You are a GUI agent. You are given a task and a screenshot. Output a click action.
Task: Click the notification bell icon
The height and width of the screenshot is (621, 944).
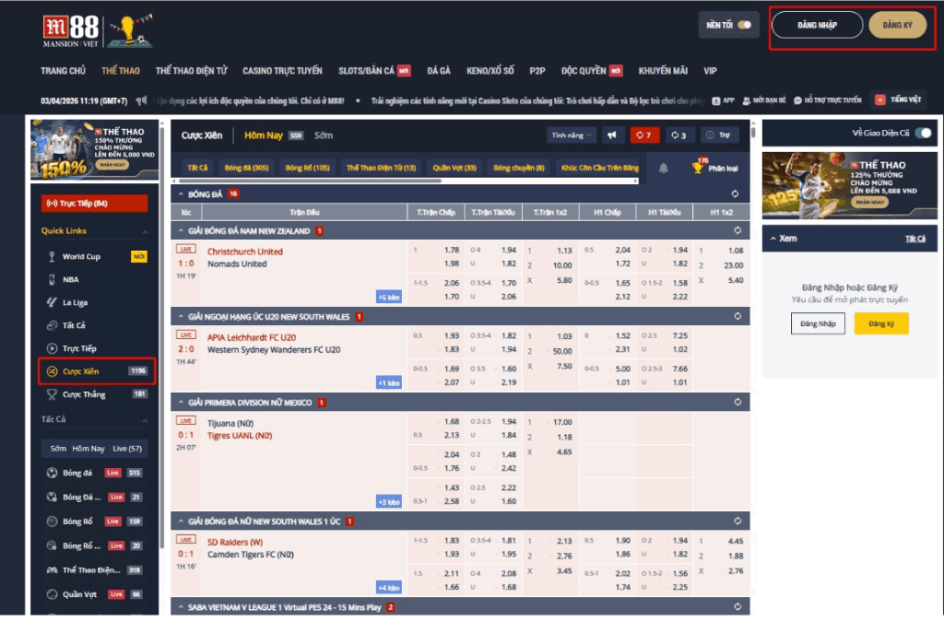point(663,168)
